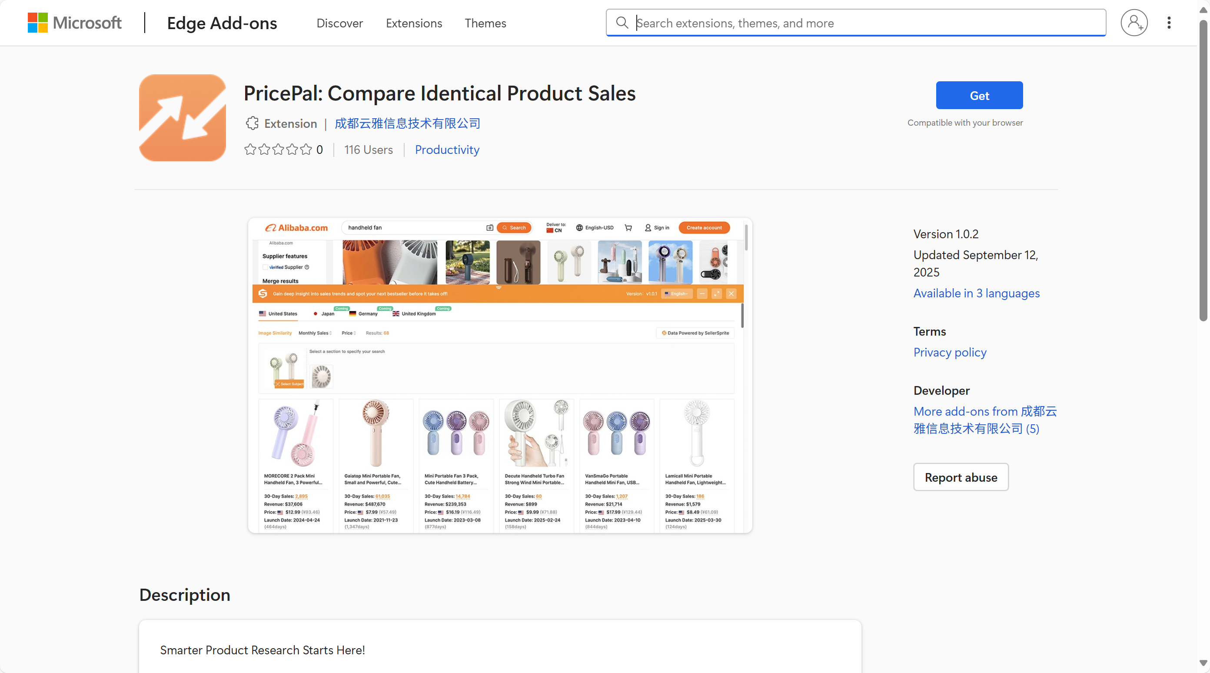Click the star rating icons
Image resolution: width=1210 pixels, height=673 pixels.
point(278,150)
